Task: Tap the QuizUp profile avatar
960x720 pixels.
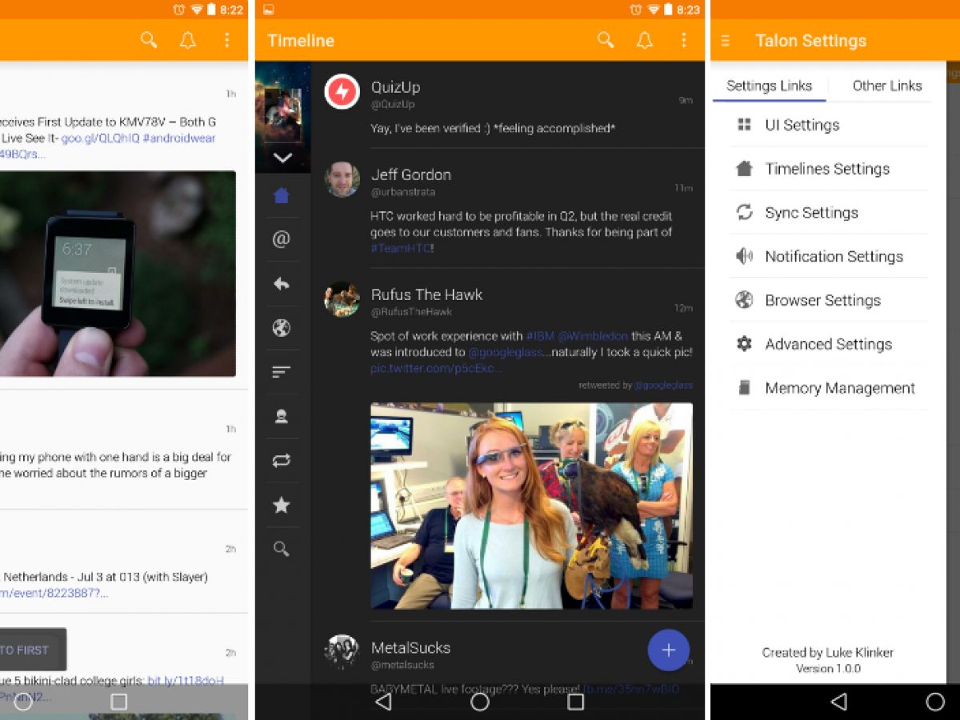Action: (342, 92)
